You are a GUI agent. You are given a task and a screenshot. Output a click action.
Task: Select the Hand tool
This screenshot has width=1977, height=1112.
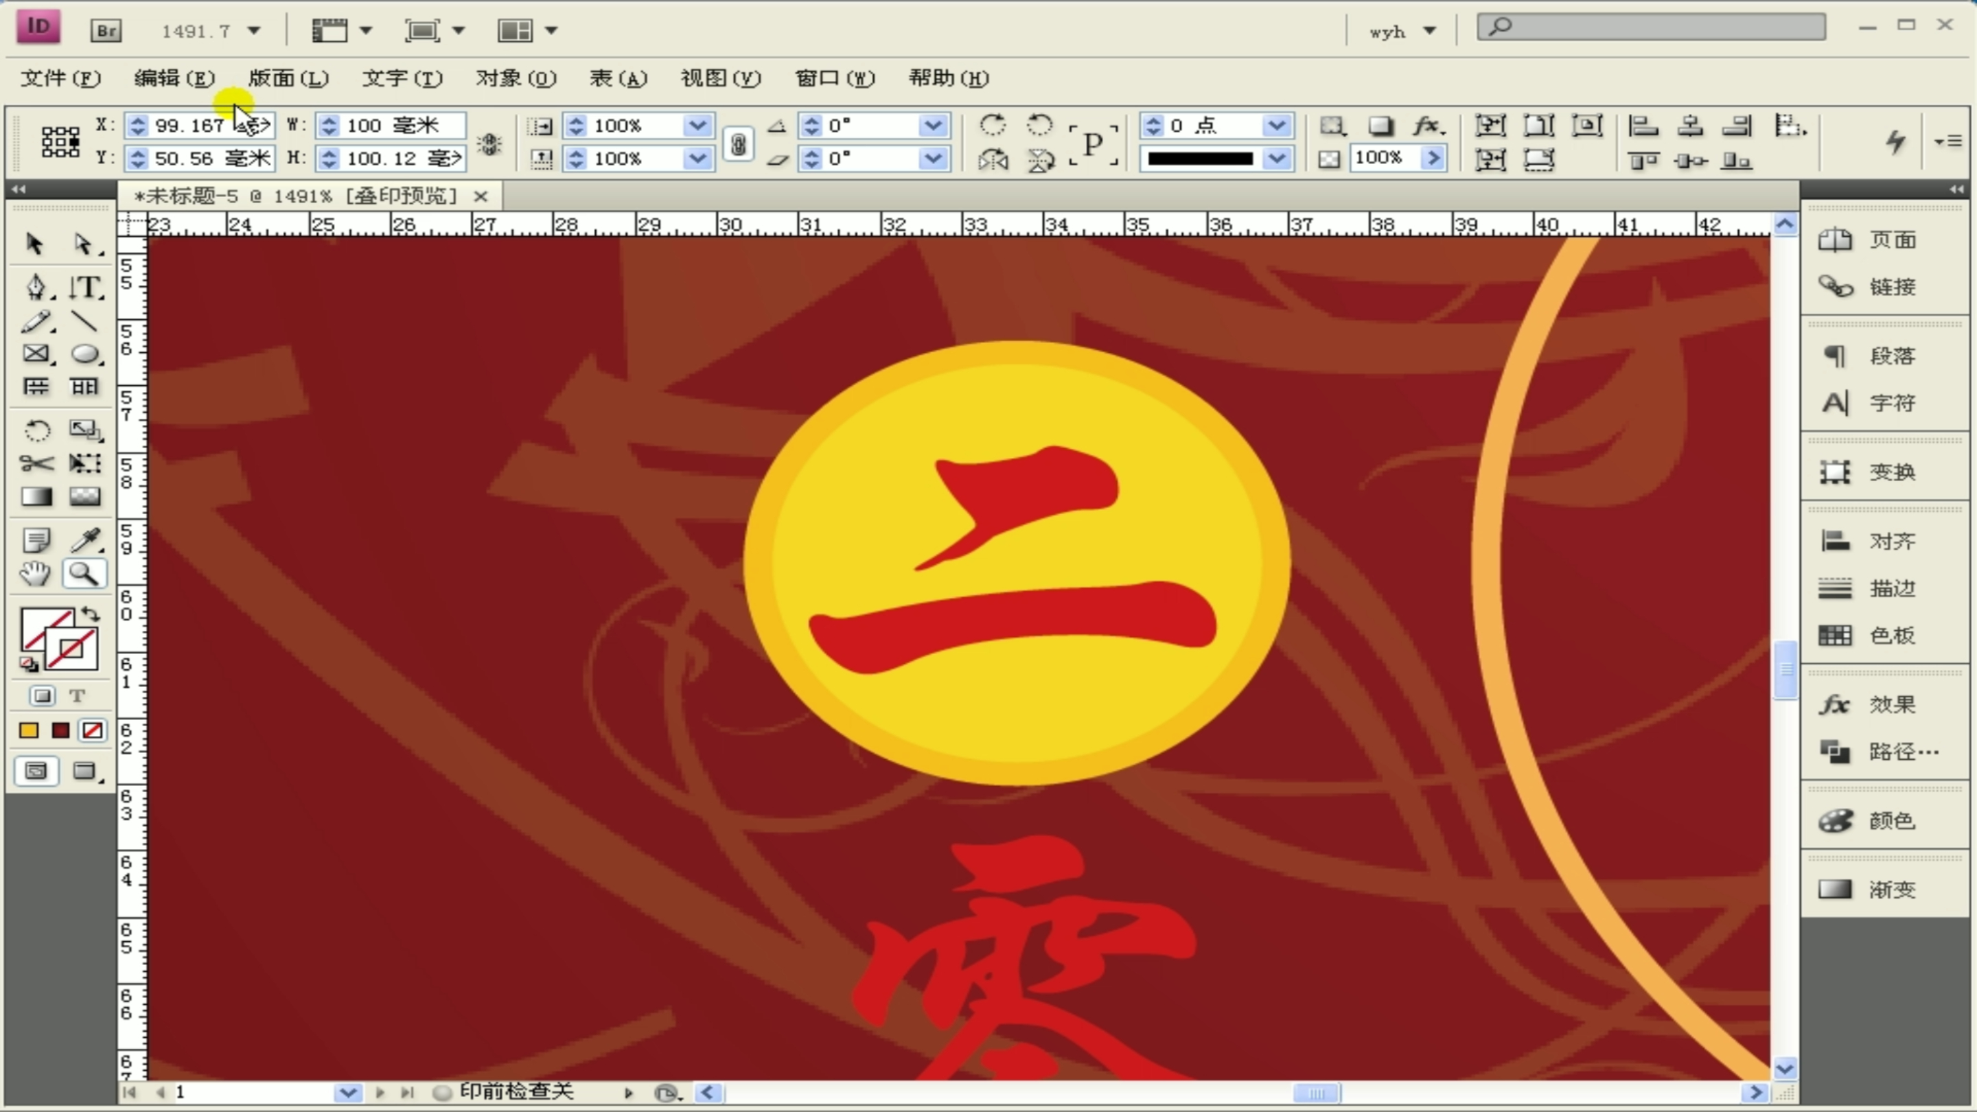tap(34, 574)
